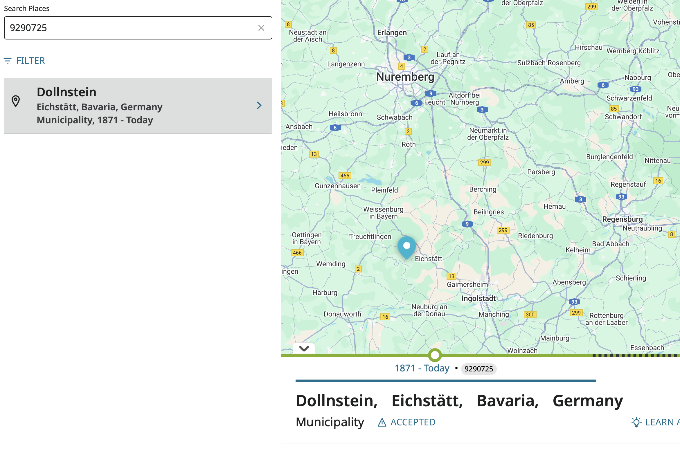Image resolution: width=680 pixels, height=455 pixels.
Task: Open the FILTER options
Action: 30,61
